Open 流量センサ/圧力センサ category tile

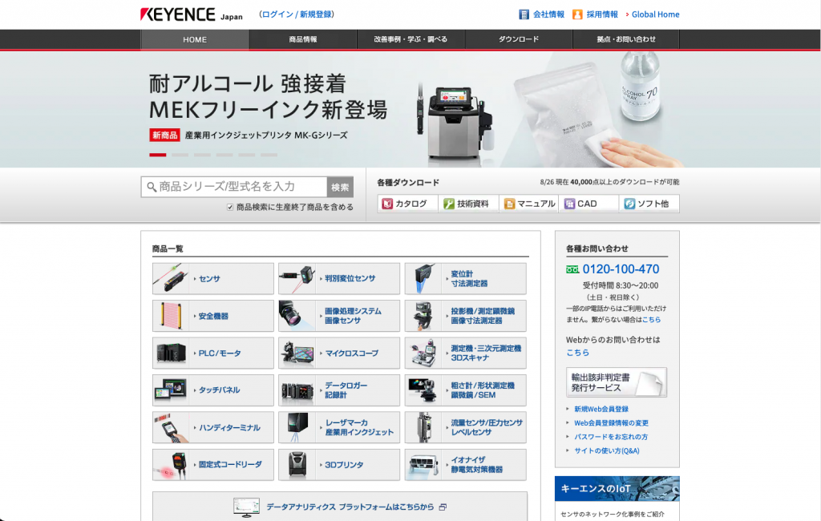tap(466, 427)
